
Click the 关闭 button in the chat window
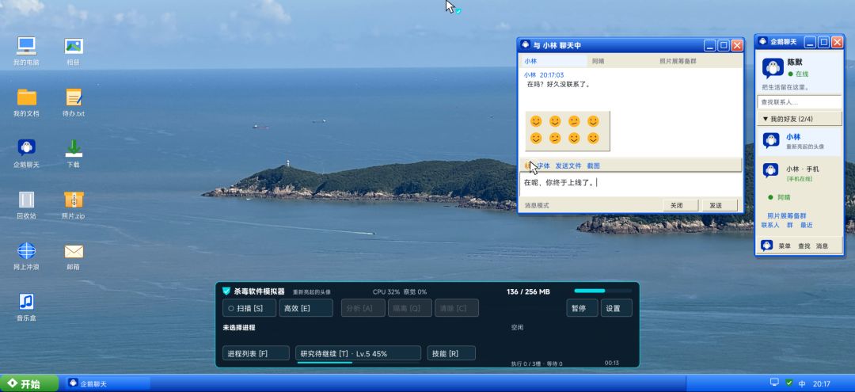[681, 206]
